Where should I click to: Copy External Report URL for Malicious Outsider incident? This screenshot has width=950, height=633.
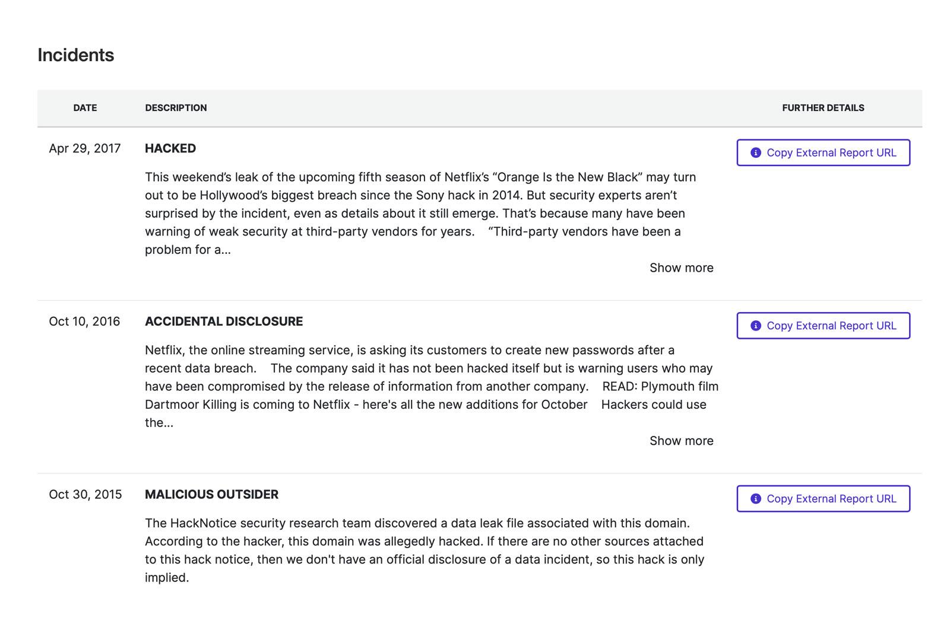click(823, 499)
